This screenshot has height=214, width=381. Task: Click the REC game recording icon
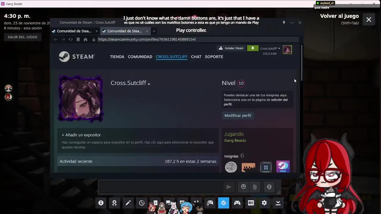[x=251, y=203]
